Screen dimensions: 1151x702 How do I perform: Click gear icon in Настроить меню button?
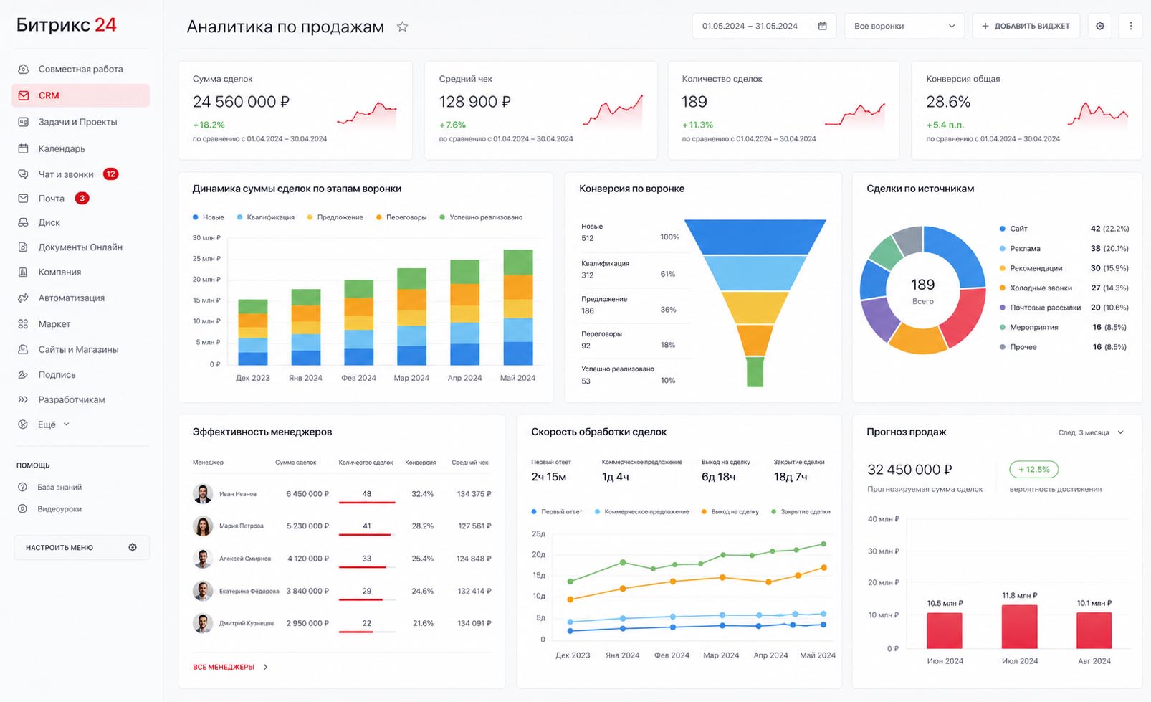tap(133, 547)
